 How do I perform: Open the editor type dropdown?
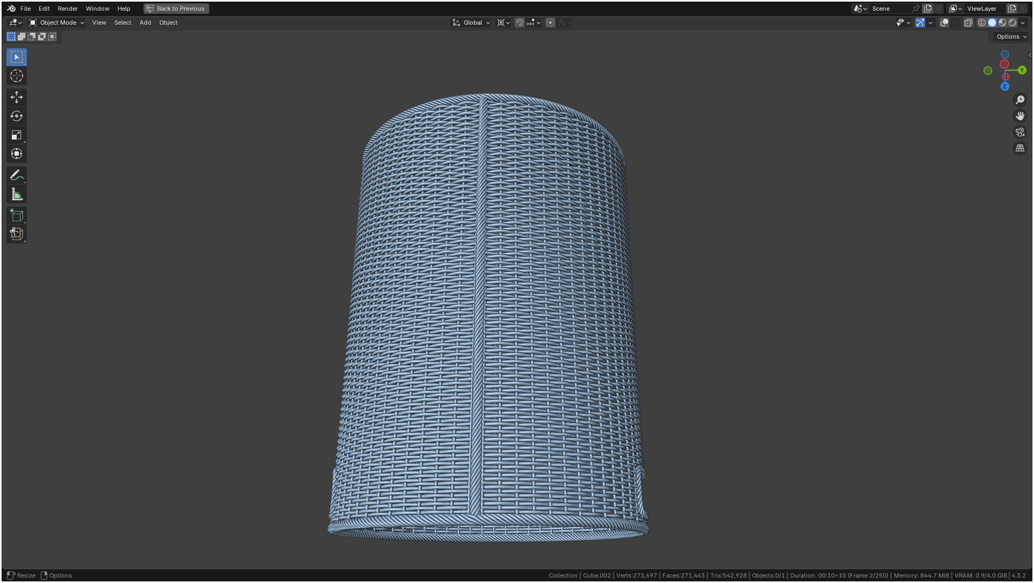15,23
